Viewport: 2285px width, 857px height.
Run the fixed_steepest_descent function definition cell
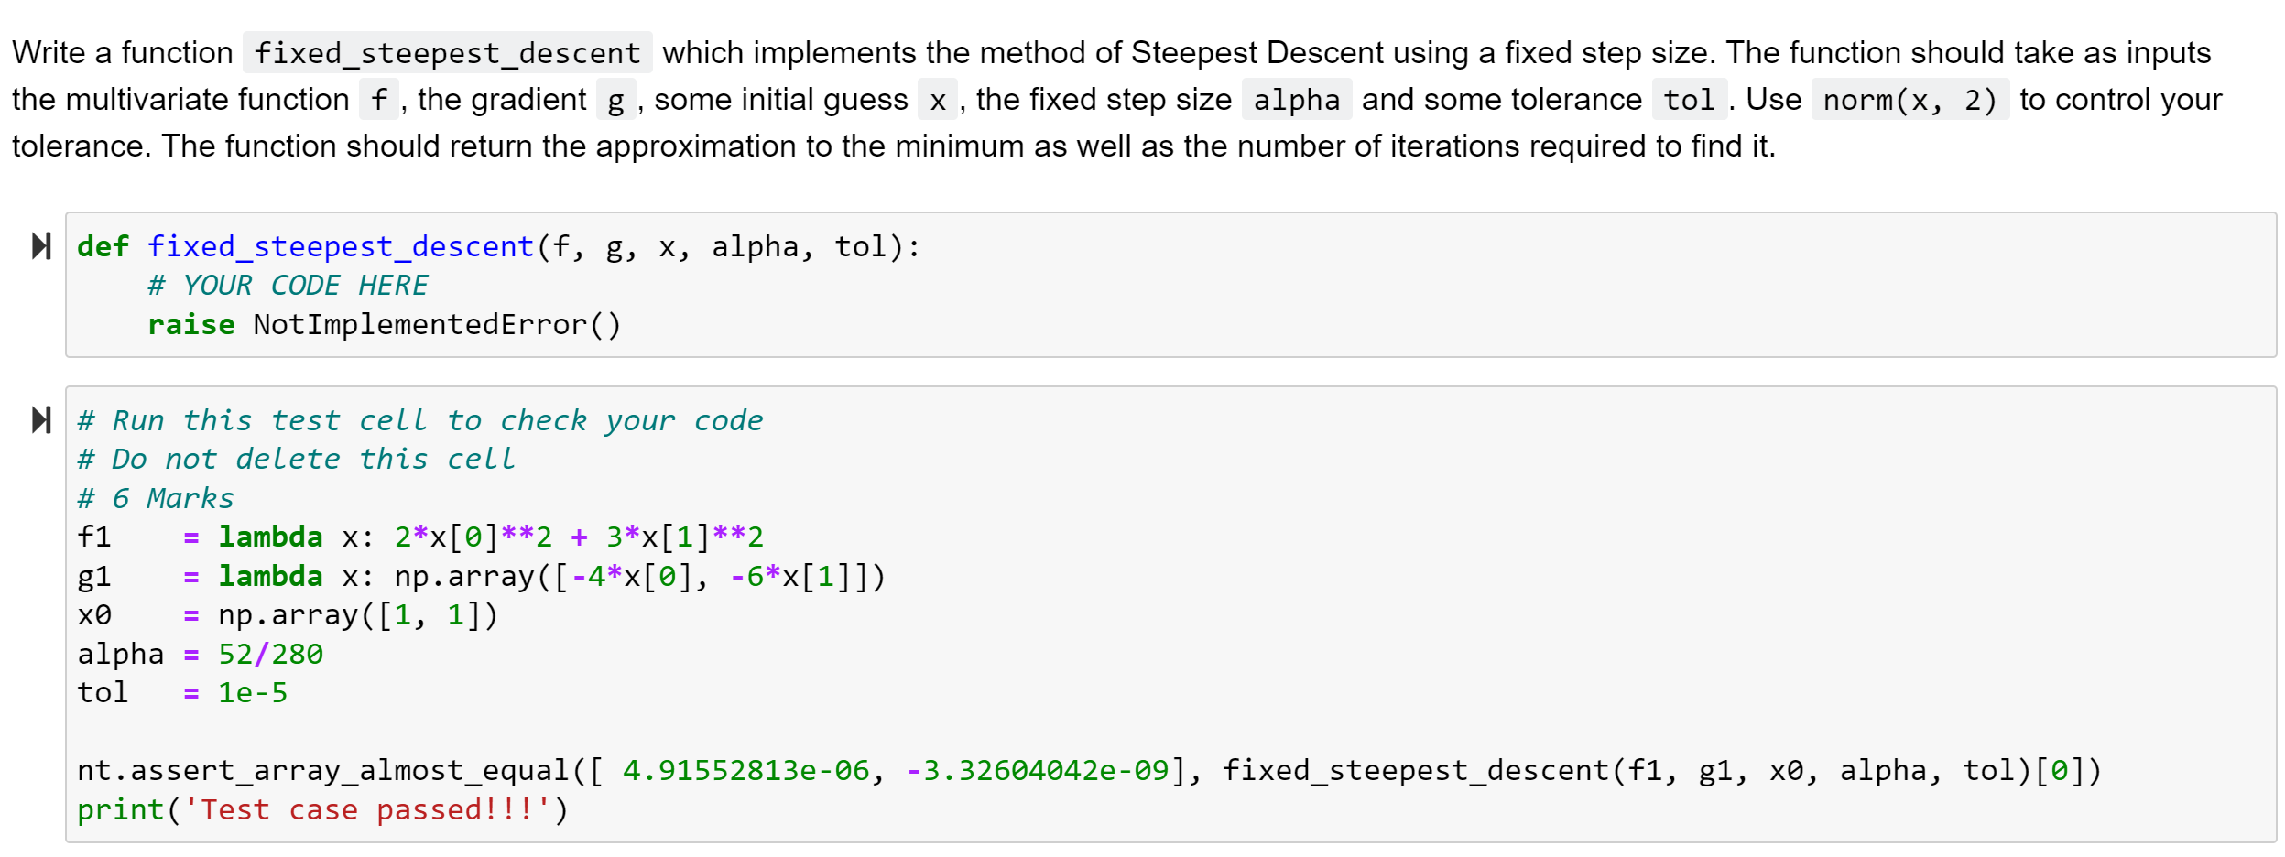[40, 245]
